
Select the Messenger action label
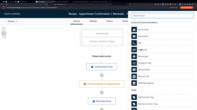tap(143, 56)
